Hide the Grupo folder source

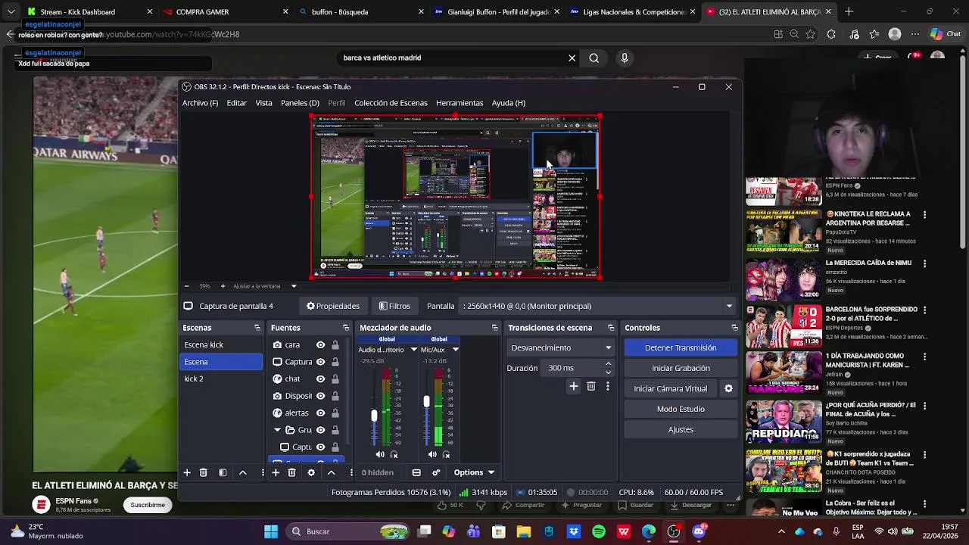click(x=321, y=430)
